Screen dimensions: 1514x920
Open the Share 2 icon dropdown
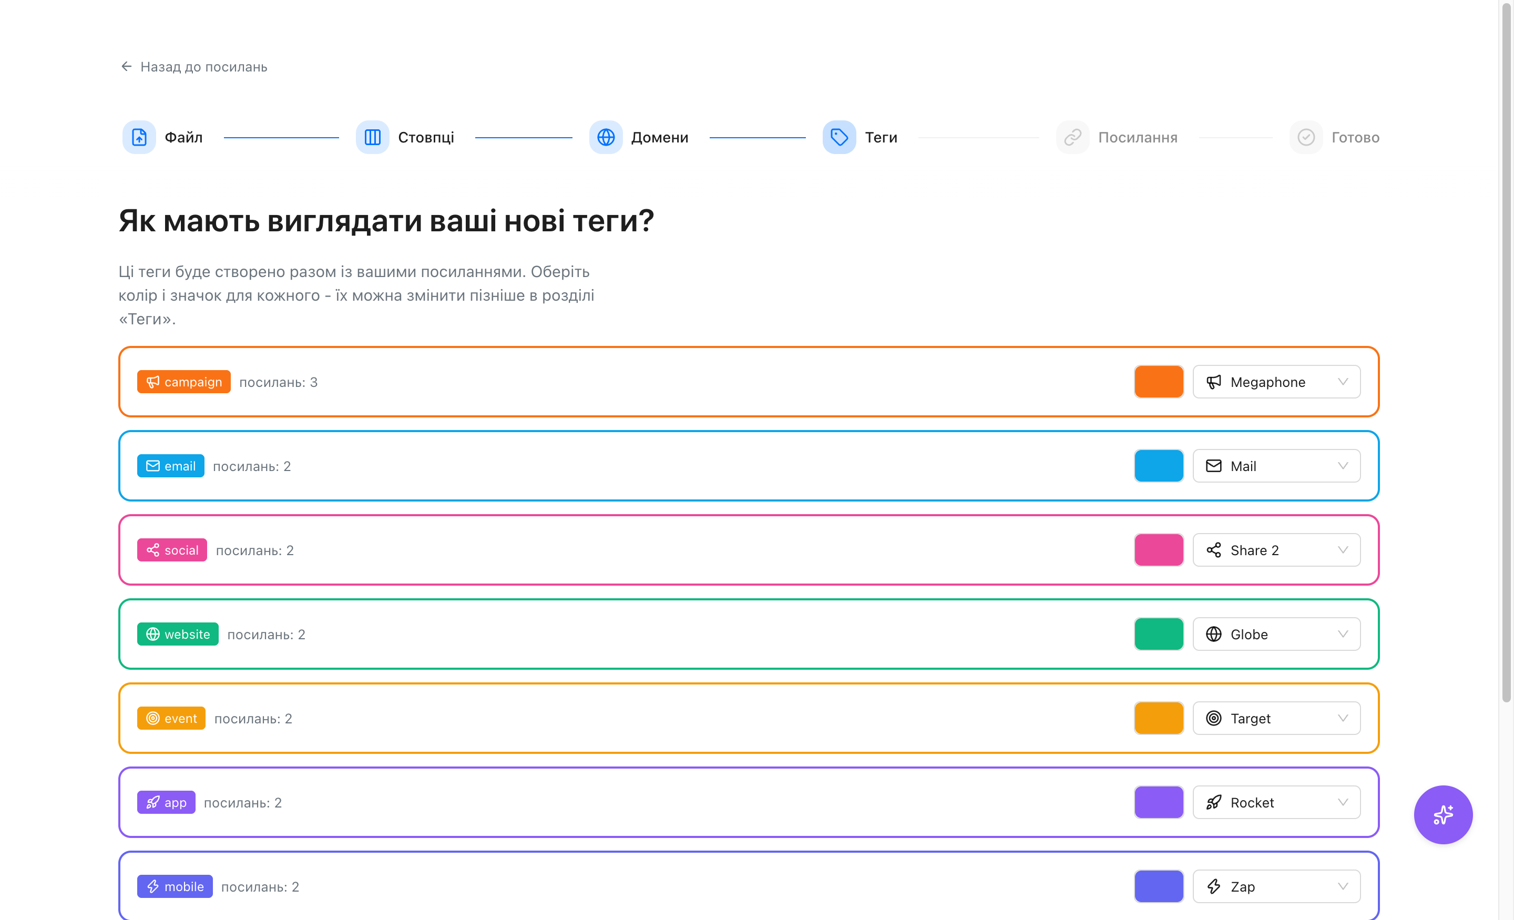point(1277,550)
